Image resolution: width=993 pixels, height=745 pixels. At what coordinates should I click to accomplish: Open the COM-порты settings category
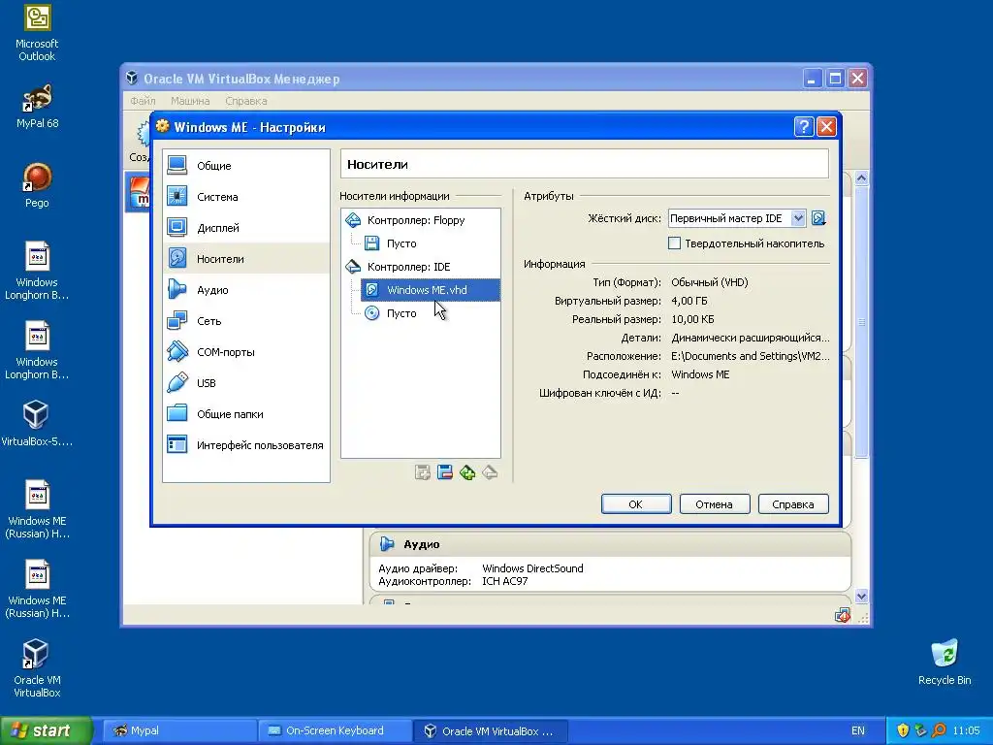245,351
